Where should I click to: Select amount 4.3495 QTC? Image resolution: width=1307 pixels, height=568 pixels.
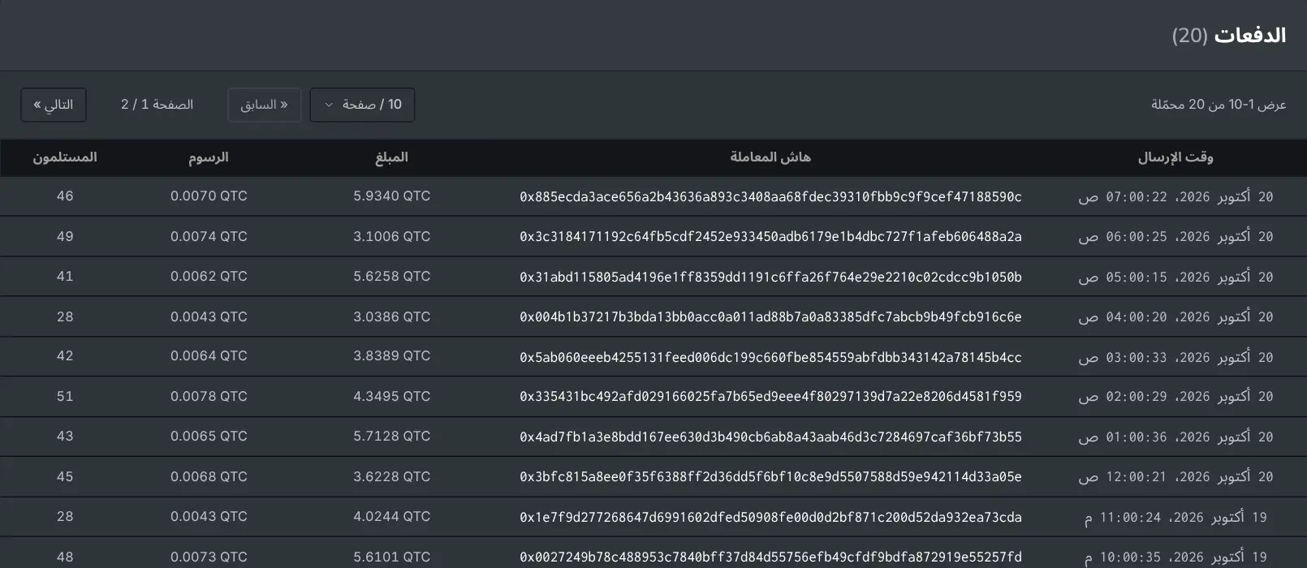click(391, 396)
